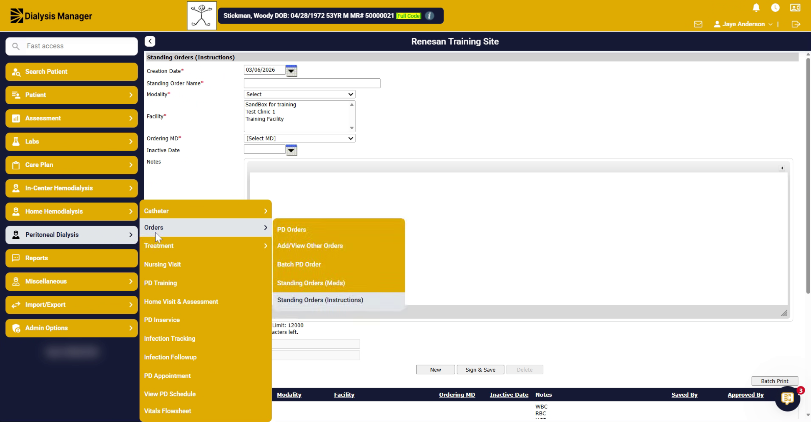Select Training Facility in Facility list

(x=265, y=119)
